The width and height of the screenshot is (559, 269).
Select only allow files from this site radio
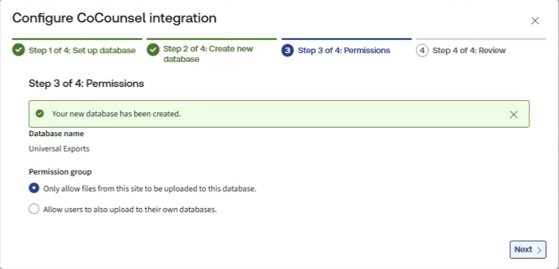click(x=35, y=188)
